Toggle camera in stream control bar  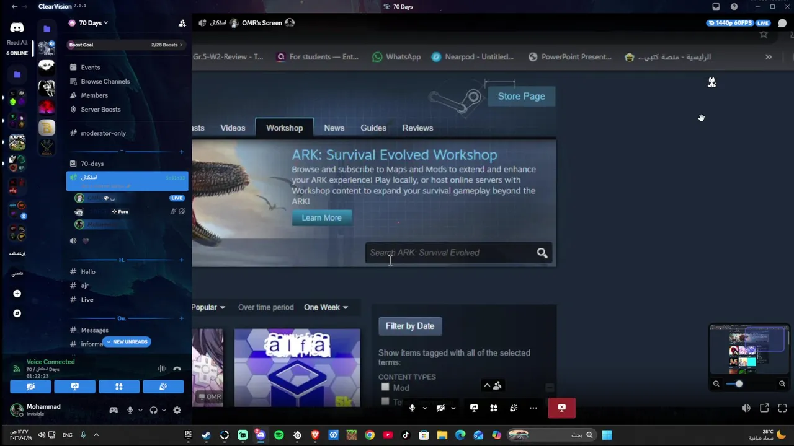[440, 408]
